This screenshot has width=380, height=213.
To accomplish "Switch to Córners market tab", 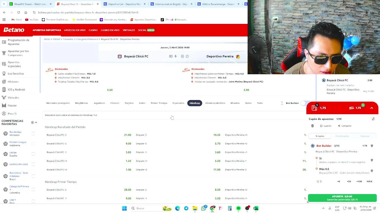I will (x=115, y=103).
